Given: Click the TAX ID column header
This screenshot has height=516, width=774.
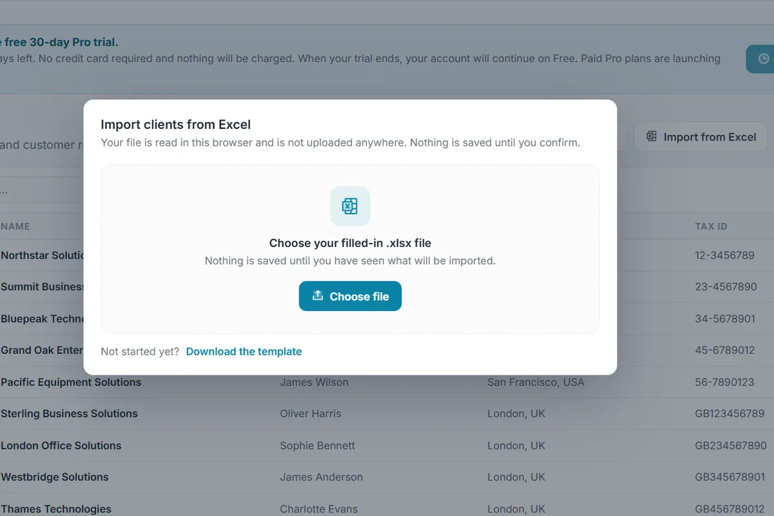Looking at the screenshot, I should [x=711, y=226].
